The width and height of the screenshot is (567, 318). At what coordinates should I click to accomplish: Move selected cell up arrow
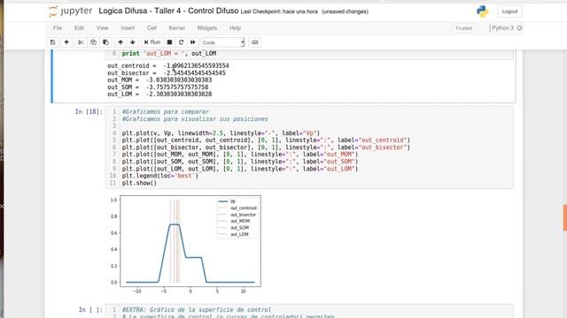tap(120, 42)
